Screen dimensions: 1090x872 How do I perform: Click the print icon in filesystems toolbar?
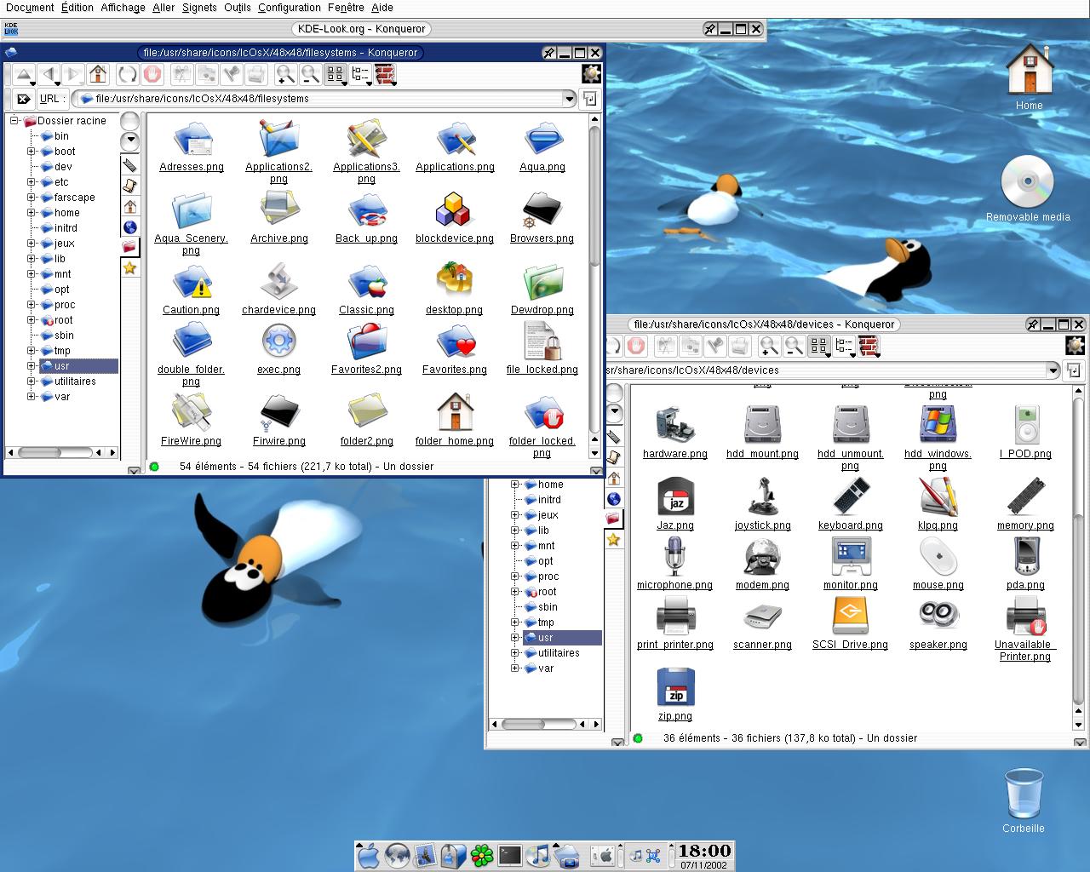click(255, 75)
